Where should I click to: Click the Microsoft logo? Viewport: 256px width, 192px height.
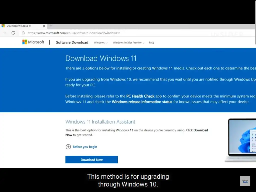(33, 42)
